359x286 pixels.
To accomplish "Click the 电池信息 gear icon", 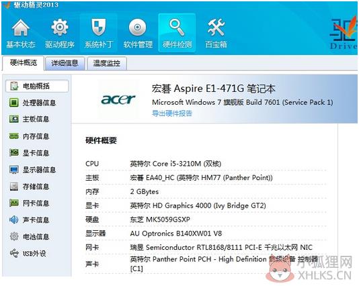I will (x=14, y=236).
